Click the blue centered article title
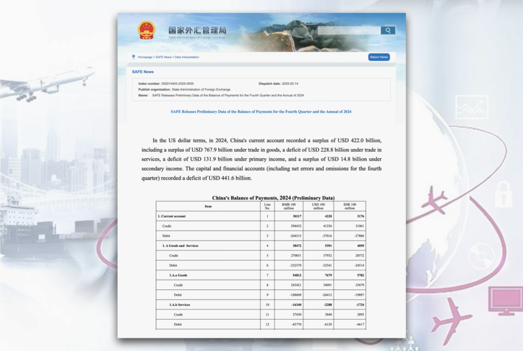This screenshot has width=523, height=351. coord(261,112)
